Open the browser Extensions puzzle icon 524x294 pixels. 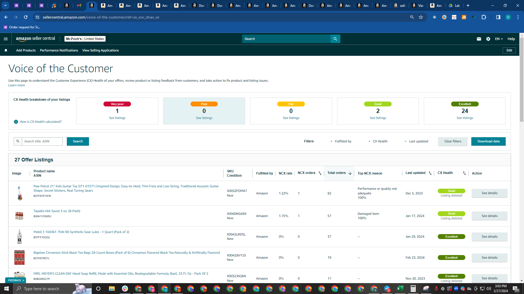click(x=484, y=17)
